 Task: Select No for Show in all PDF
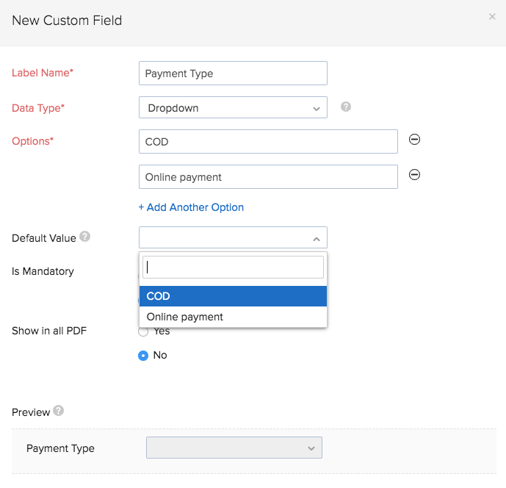143,355
